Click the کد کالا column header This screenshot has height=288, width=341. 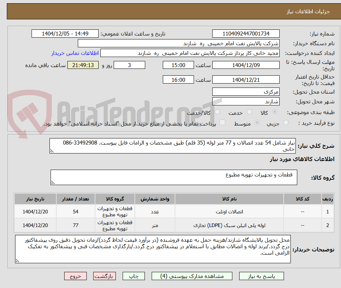[303, 199]
